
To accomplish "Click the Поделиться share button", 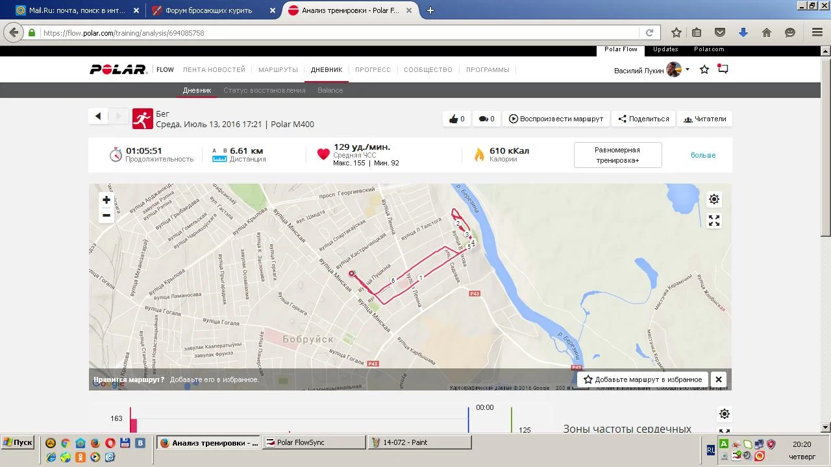I will [x=643, y=119].
